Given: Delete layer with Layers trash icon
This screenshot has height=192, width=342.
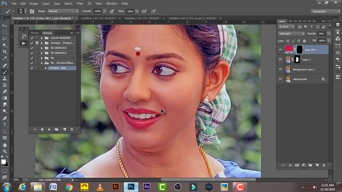Looking at the screenshot, I should [324, 165].
